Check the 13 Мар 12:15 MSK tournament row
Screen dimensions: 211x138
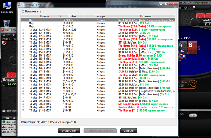coord(23,33)
